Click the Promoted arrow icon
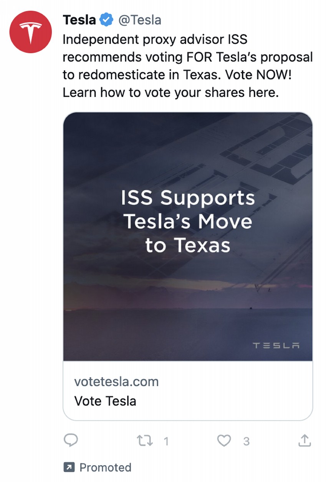This screenshot has width=326, height=482. (69, 467)
